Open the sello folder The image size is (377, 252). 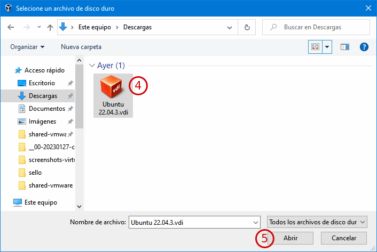[x=35, y=173]
